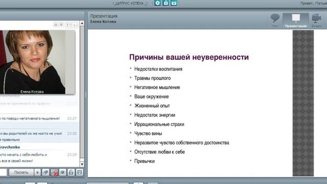This screenshot has height=184, width=327.
Task: Click the smaller T text size icon
Action: pyautogui.click(x=75, y=25)
